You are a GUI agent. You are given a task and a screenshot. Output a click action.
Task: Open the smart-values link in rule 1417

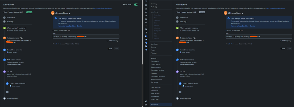(57, 44)
